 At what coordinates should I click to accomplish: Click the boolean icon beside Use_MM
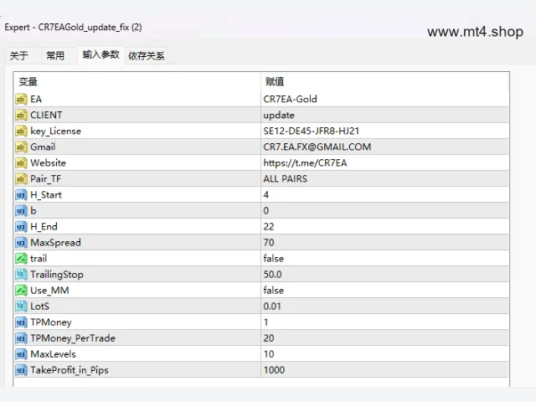click(21, 291)
